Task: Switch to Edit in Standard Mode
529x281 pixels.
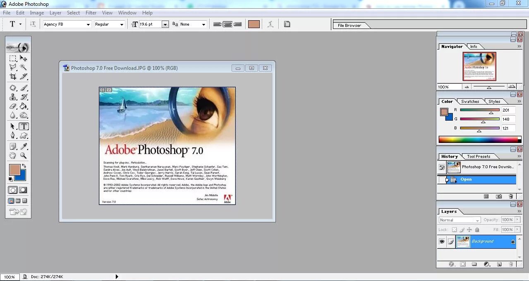Action: point(13,190)
